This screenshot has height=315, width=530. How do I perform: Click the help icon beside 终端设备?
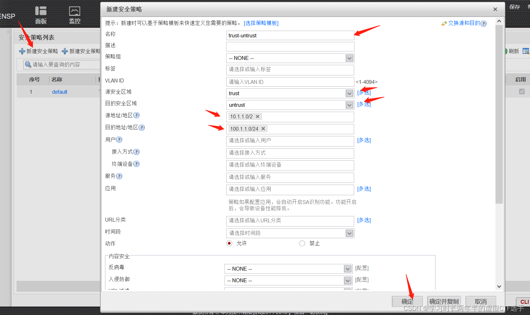136,164
